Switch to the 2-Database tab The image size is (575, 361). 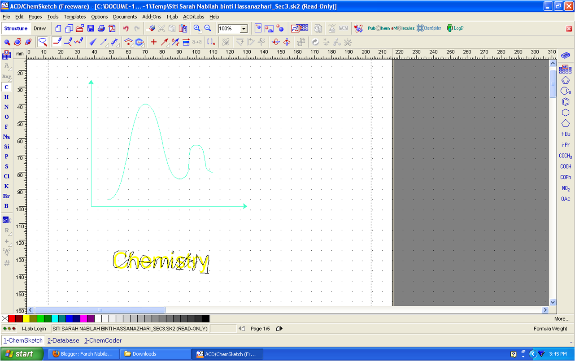pos(63,340)
